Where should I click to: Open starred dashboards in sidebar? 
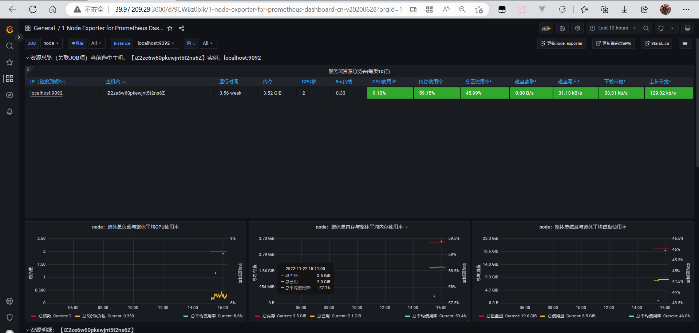click(10, 62)
